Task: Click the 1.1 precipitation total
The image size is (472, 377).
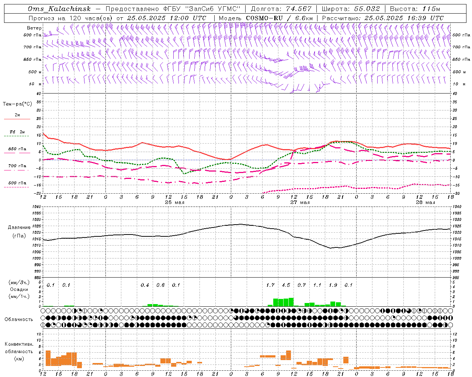Action: (x=317, y=285)
